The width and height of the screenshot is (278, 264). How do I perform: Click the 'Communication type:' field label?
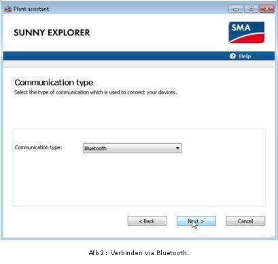click(38, 147)
